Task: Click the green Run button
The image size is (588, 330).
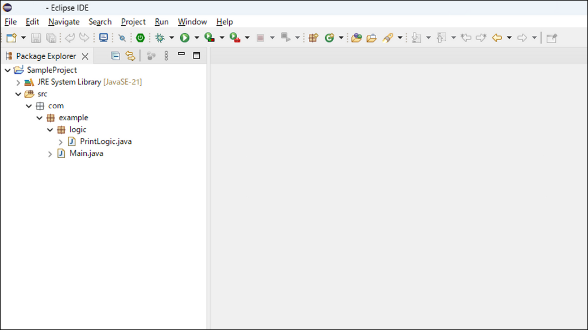Action: click(x=184, y=38)
